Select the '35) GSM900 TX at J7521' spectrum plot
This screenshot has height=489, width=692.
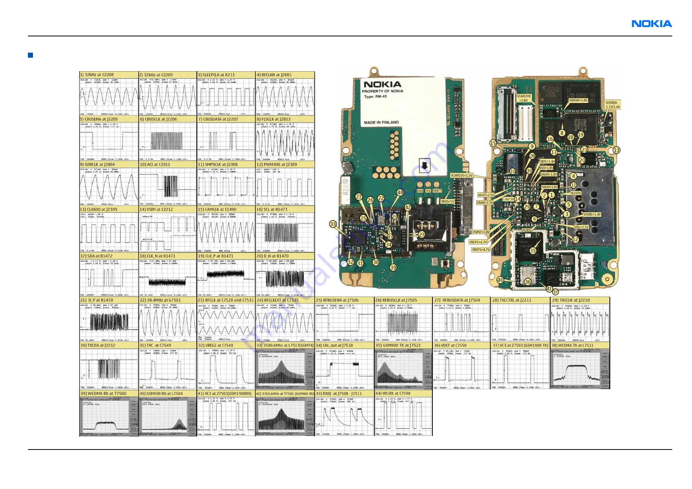(x=403, y=369)
